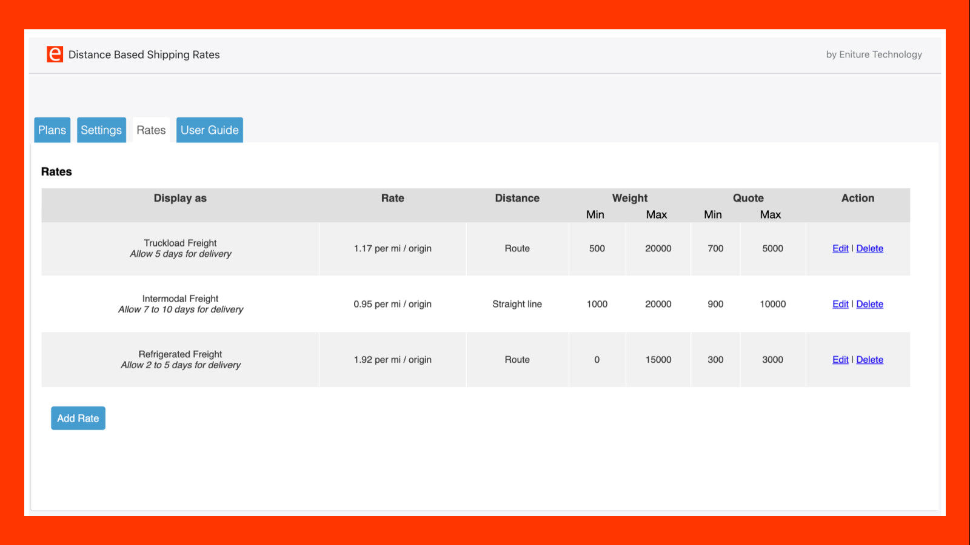Delete the Refrigerated Freight rate
The image size is (970, 545).
(x=869, y=359)
